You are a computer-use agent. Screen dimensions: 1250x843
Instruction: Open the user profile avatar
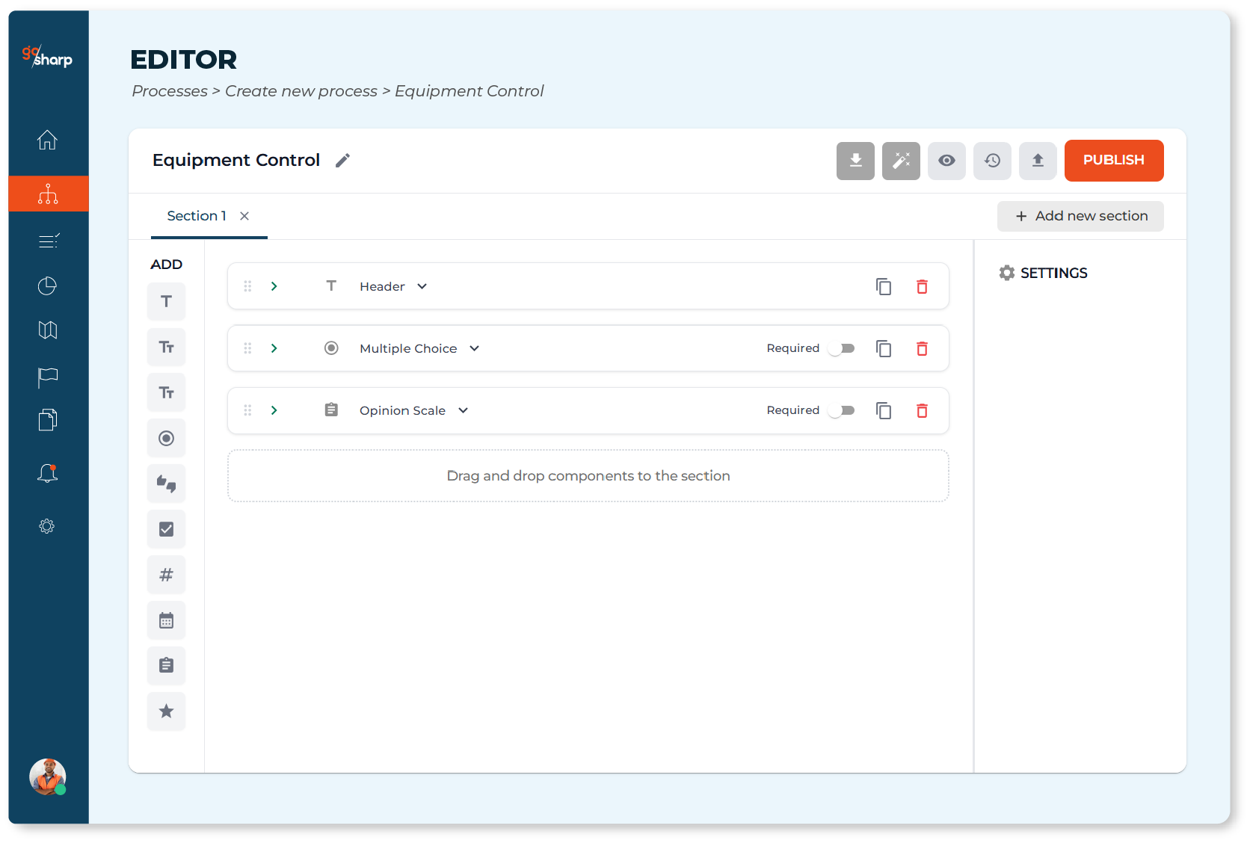click(48, 776)
